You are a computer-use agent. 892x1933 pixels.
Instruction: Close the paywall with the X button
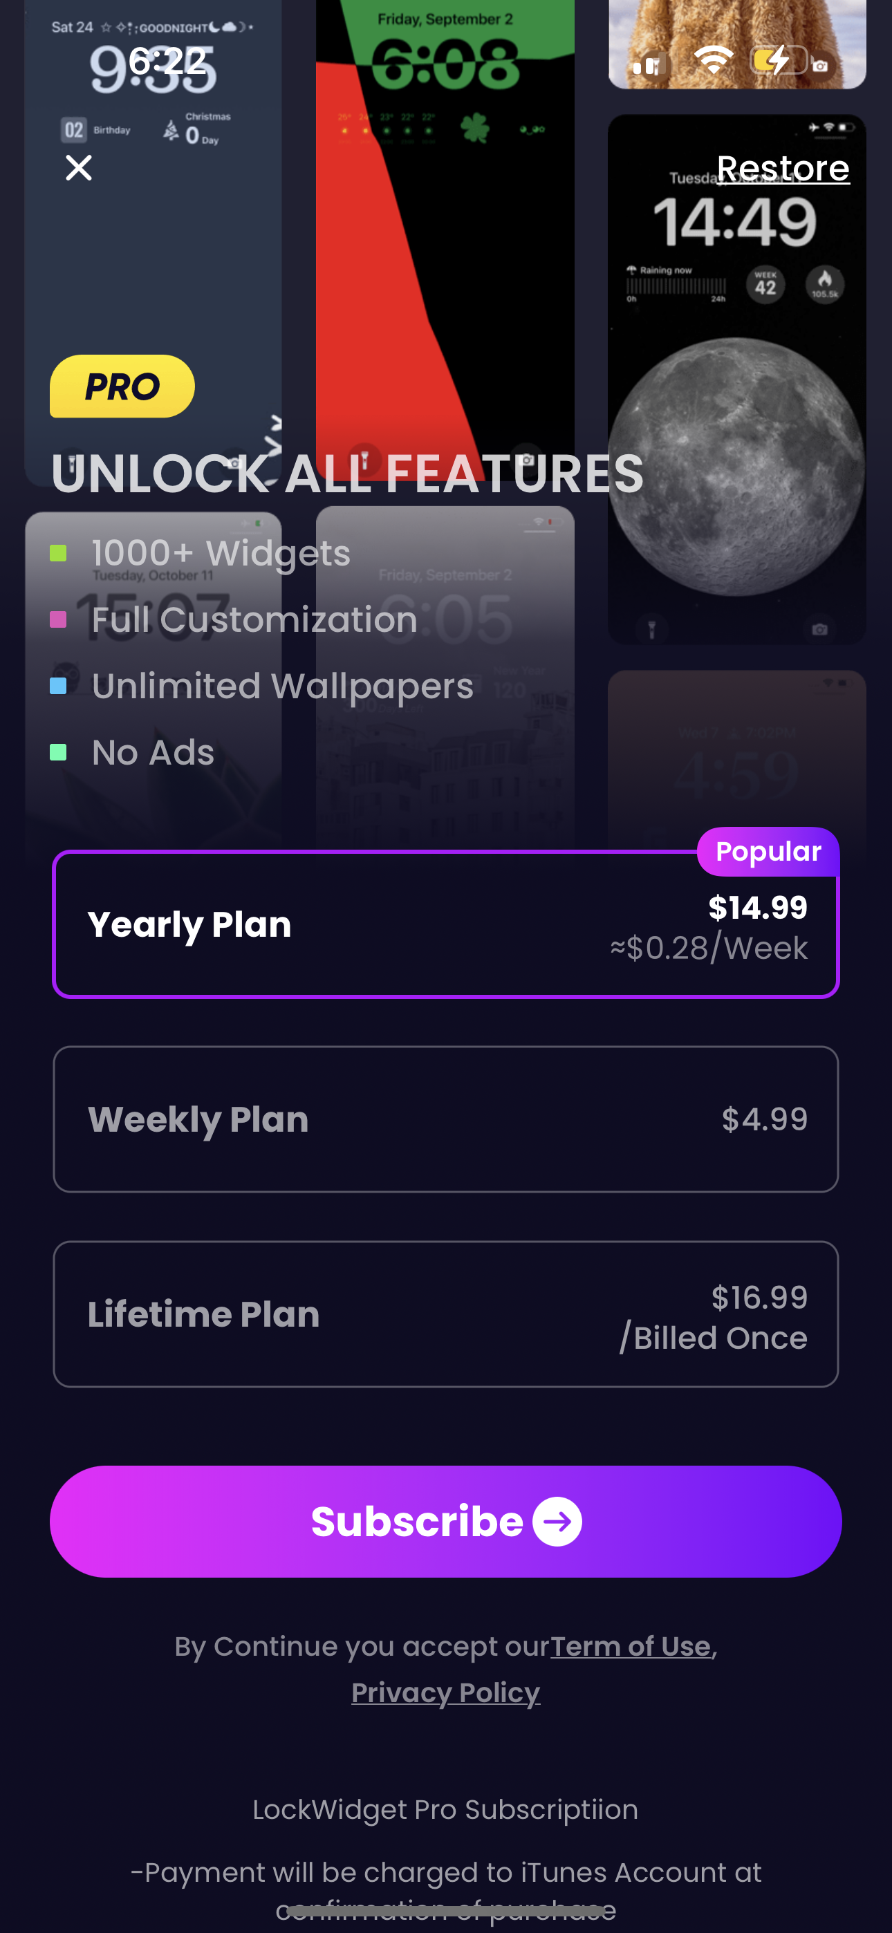coord(77,168)
